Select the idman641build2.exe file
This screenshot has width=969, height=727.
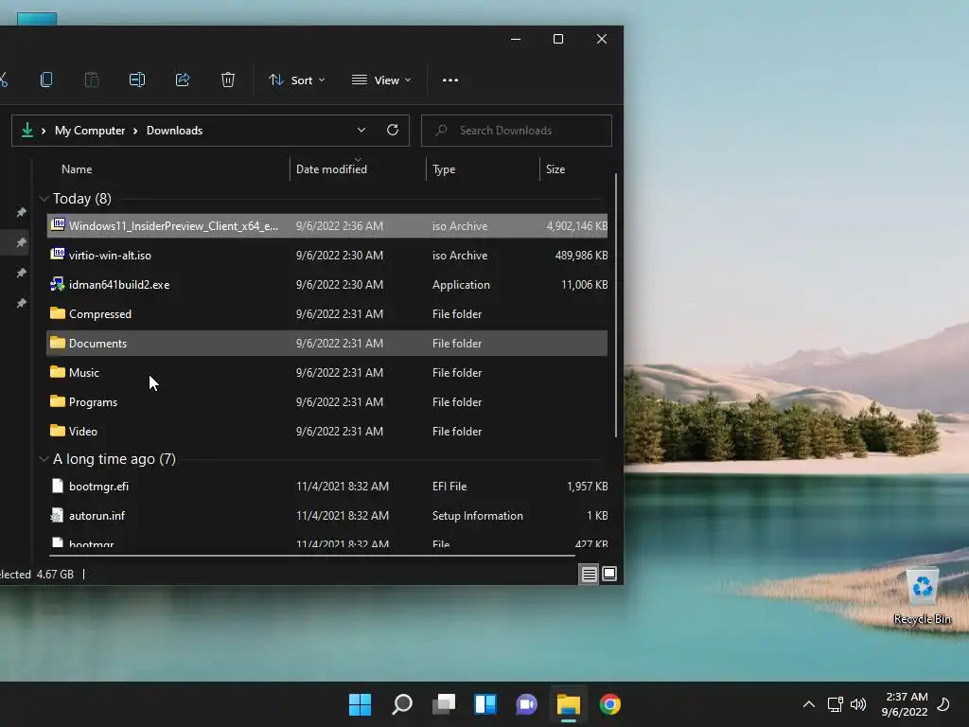click(x=326, y=284)
